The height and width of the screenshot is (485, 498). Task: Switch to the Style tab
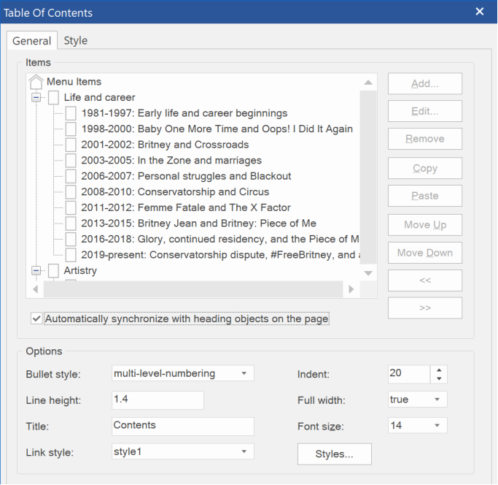click(76, 40)
